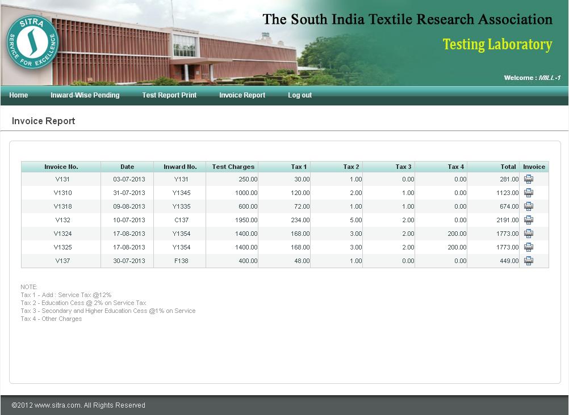Click test charges value 400.00
Viewport: 569px width, 415px height.
pyautogui.click(x=248, y=261)
